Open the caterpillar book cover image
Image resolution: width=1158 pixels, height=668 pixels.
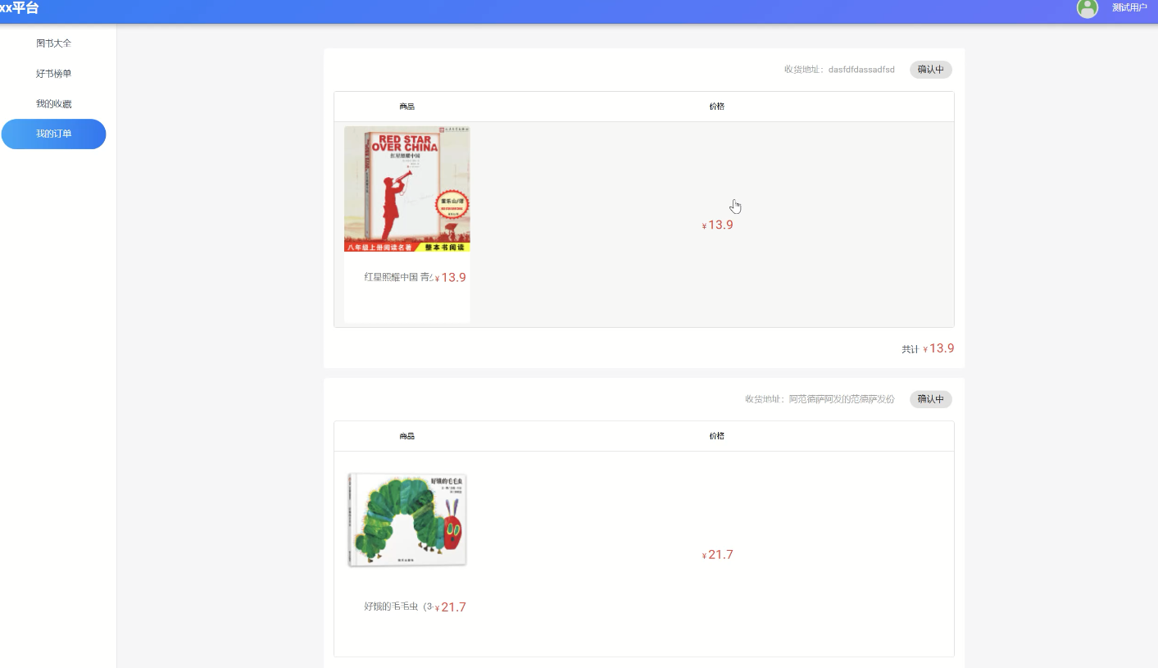coord(407,519)
